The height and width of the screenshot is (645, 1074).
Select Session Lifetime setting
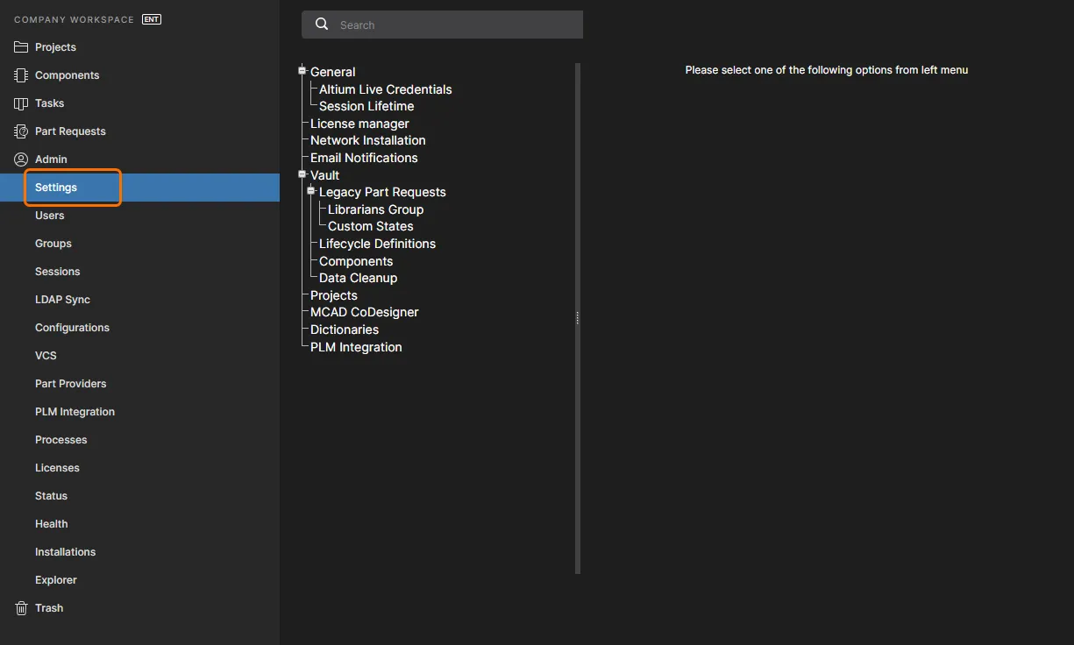[366, 106]
